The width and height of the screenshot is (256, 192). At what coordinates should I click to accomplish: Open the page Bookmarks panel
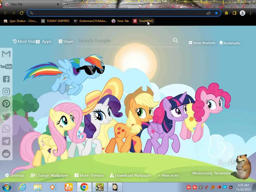coord(230,43)
